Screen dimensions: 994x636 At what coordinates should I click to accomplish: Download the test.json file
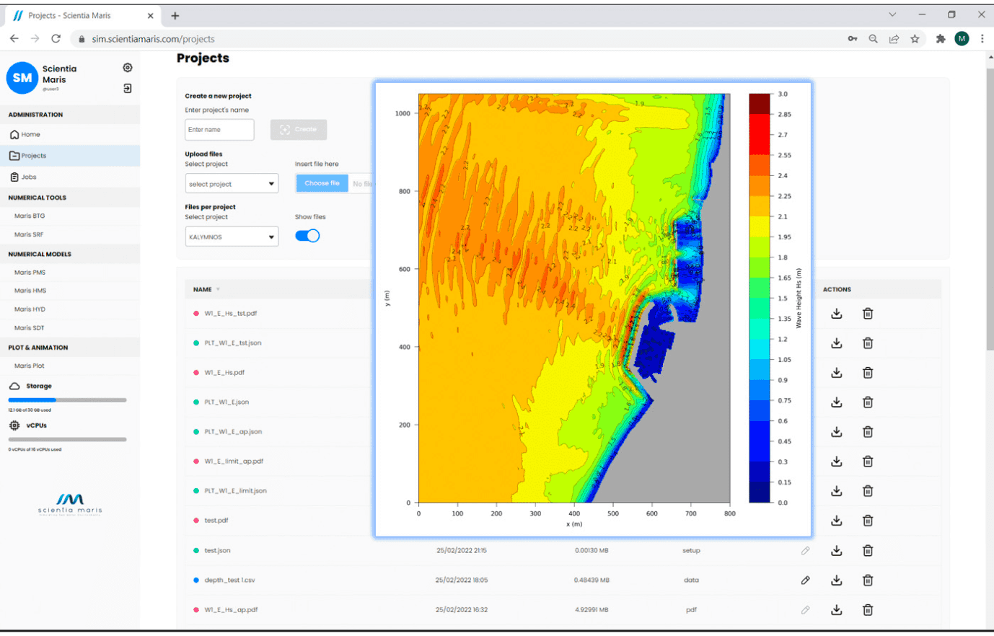coord(836,551)
